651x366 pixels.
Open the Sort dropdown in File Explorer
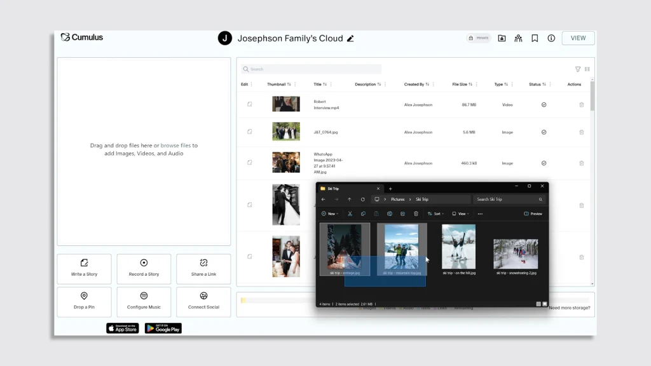(435, 213)
